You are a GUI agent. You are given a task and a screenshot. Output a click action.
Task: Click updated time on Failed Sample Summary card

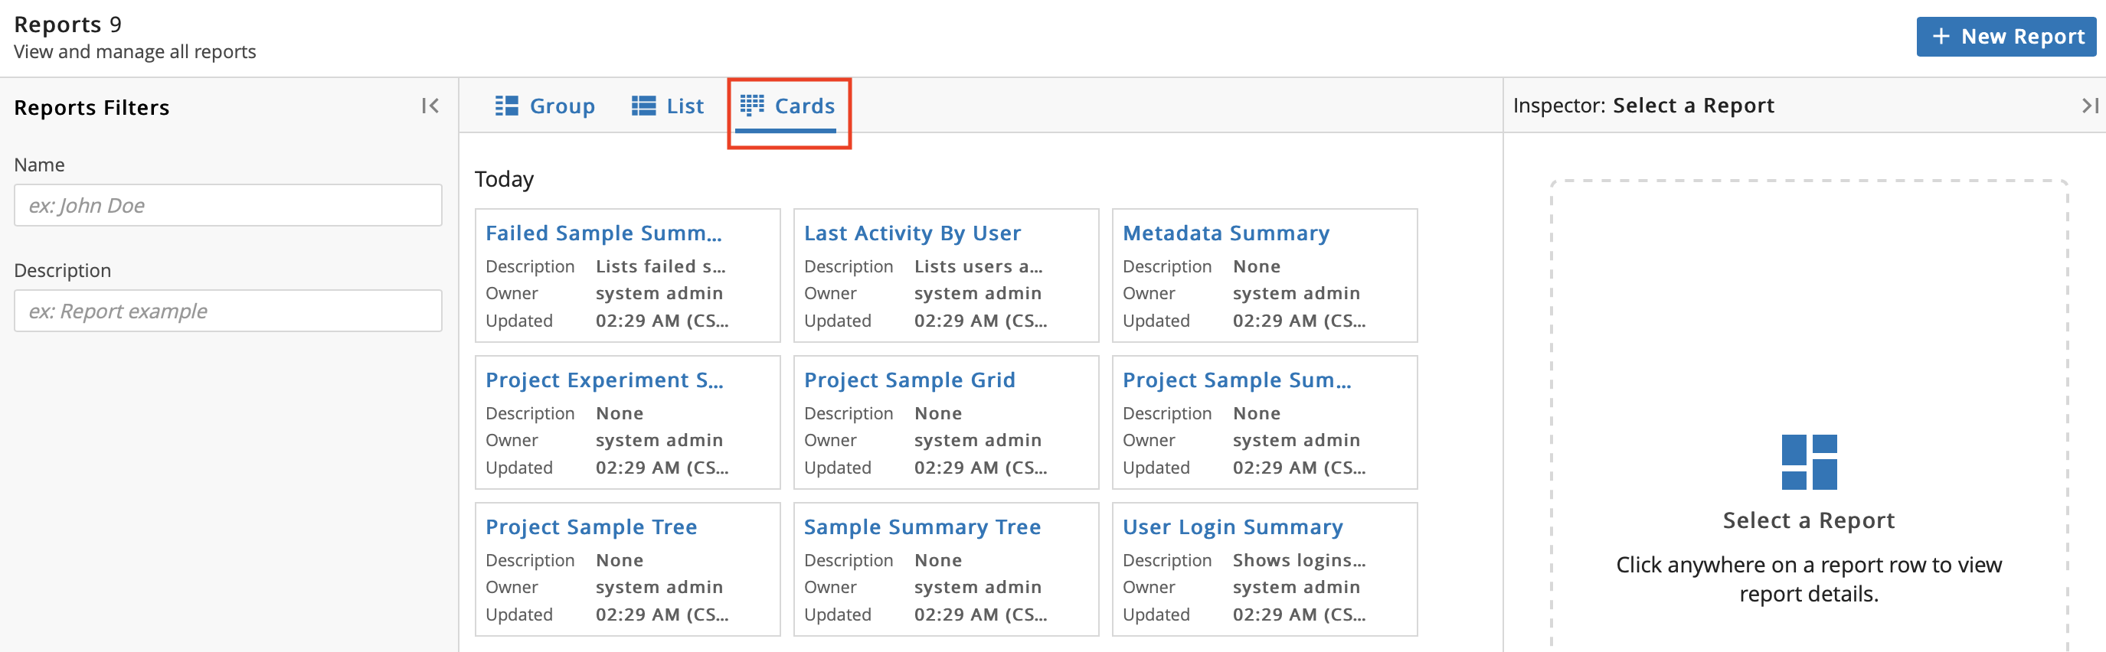click(662, 321)
